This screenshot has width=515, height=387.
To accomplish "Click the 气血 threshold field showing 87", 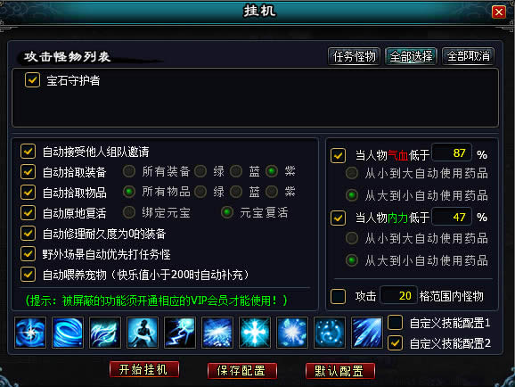I will tap(452, 152).
